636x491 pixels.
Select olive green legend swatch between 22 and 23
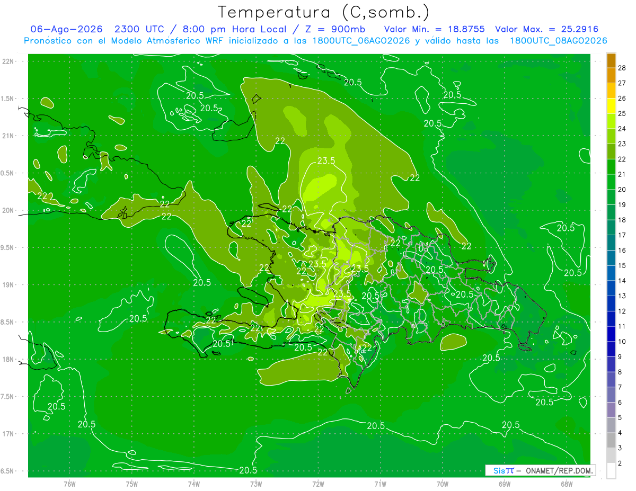coord(611,151)
